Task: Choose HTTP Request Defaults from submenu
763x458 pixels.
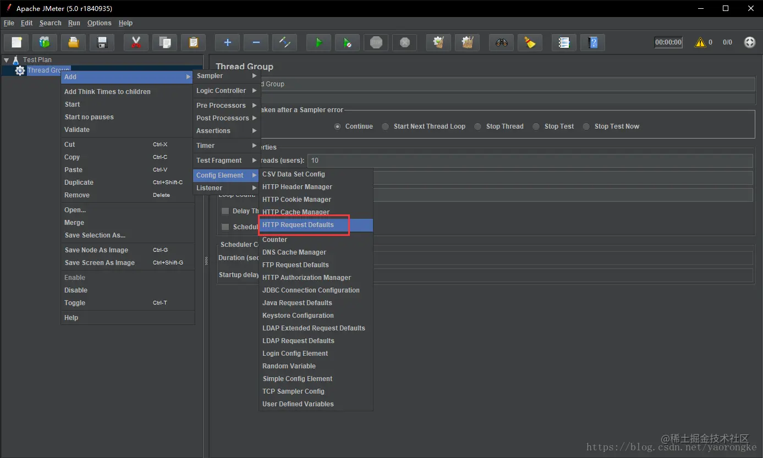Action: point(316,225)
